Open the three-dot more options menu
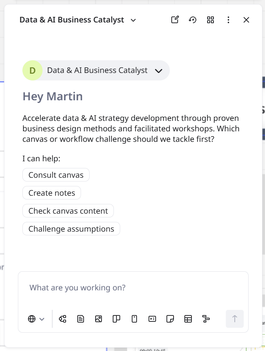 (228, 20)
